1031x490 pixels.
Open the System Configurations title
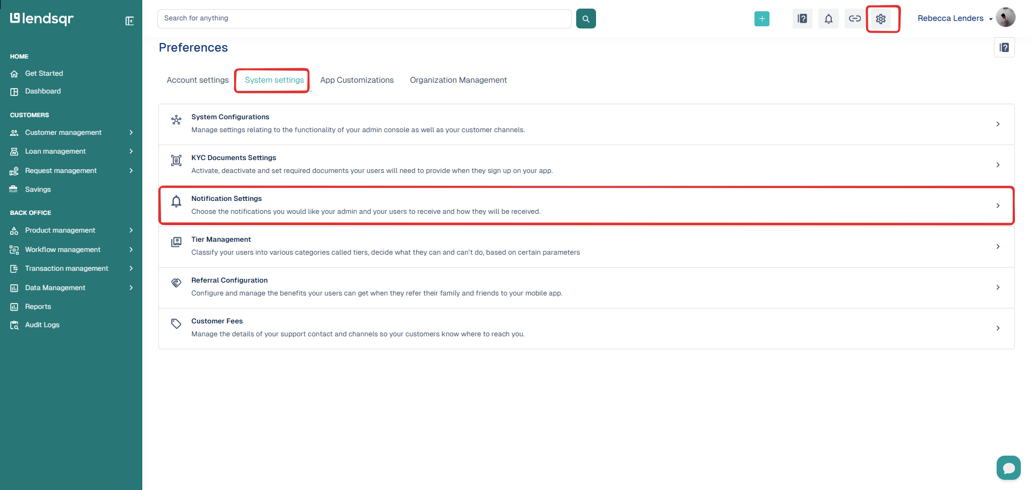tap(230, 117)
